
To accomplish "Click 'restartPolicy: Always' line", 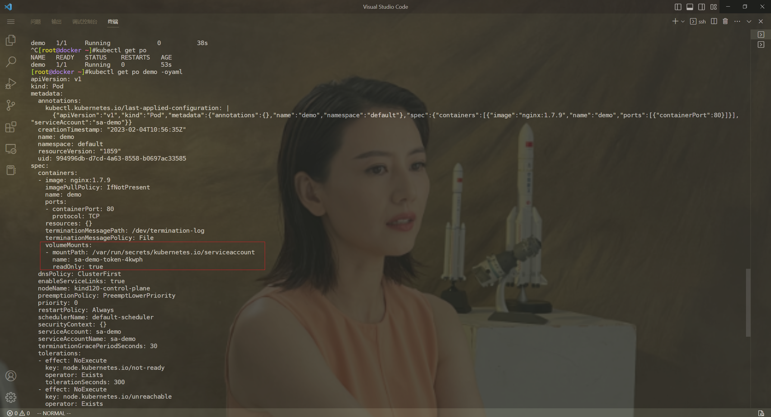I will click(x=76, y=310).
